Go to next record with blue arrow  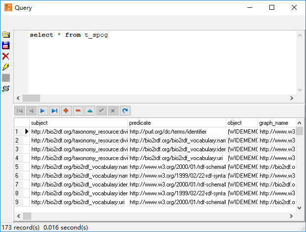(42, 111)
